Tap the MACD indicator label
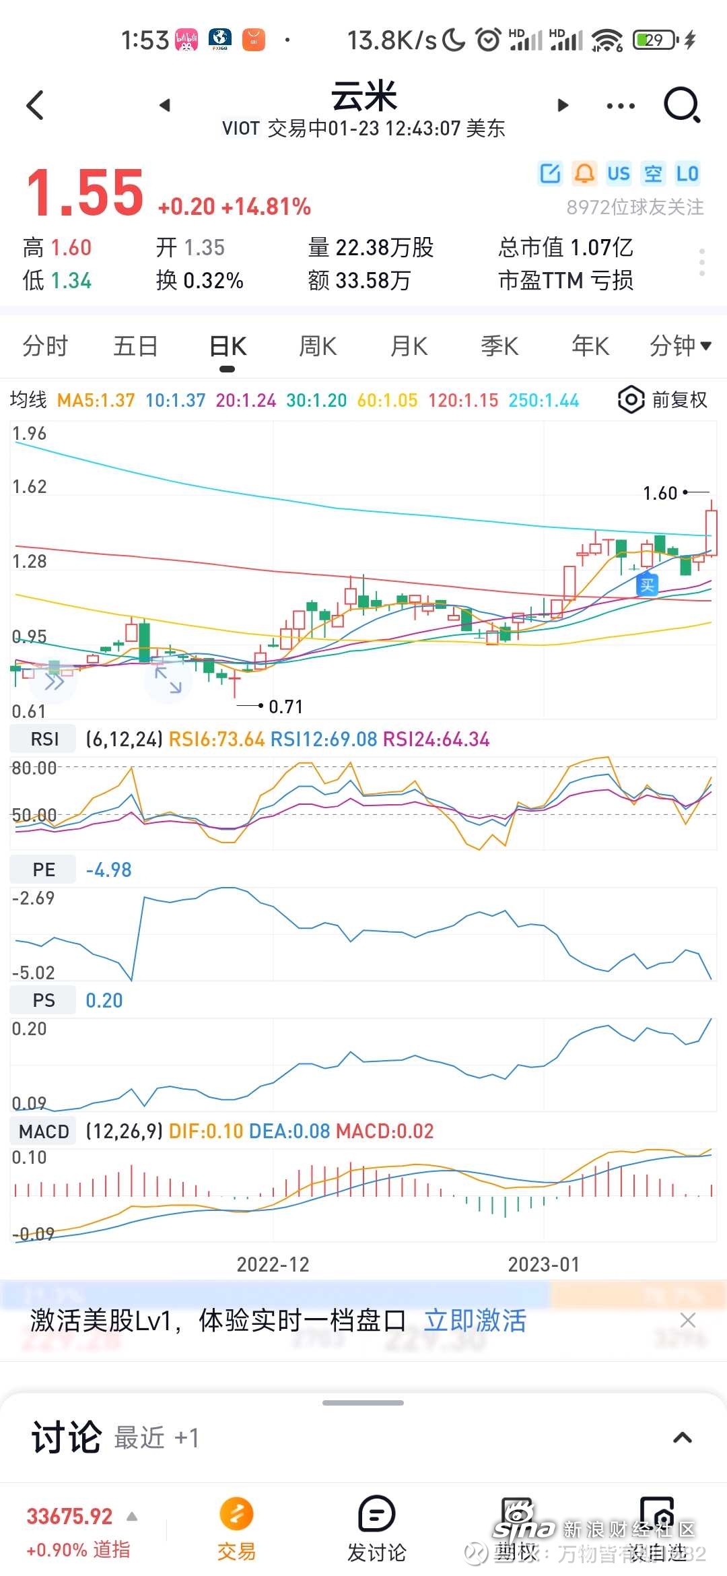The width and height of the screenshot is (727, 1576). tap(44, 1131)
